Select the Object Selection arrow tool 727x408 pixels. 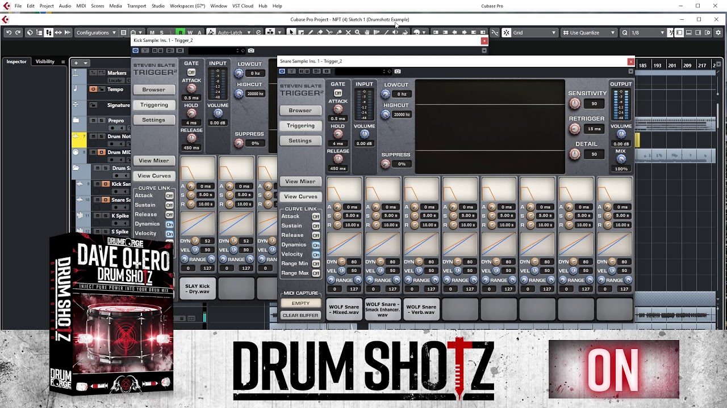(x=291, y=32)
